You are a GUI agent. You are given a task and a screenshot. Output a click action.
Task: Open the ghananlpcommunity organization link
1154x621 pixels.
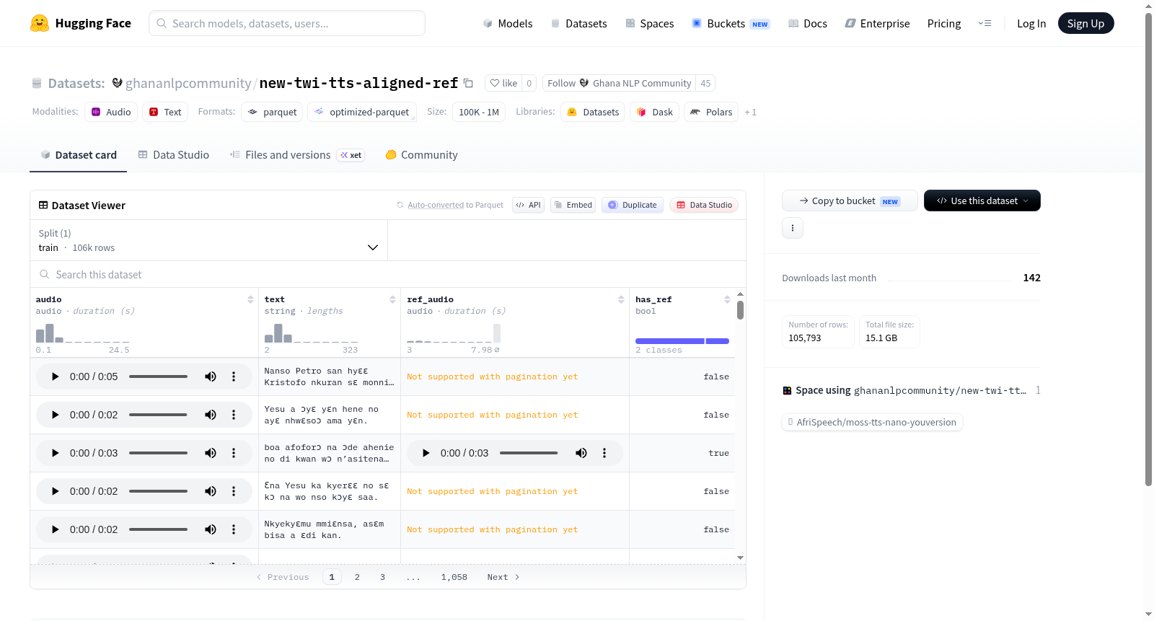pyautogui.click(x=188, y=83)
